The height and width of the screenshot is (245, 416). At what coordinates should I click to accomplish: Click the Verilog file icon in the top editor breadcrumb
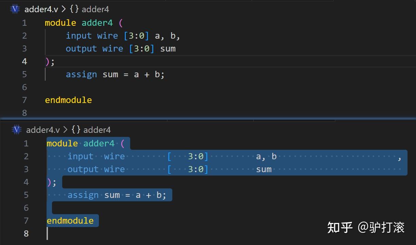(x=15, y=9)
